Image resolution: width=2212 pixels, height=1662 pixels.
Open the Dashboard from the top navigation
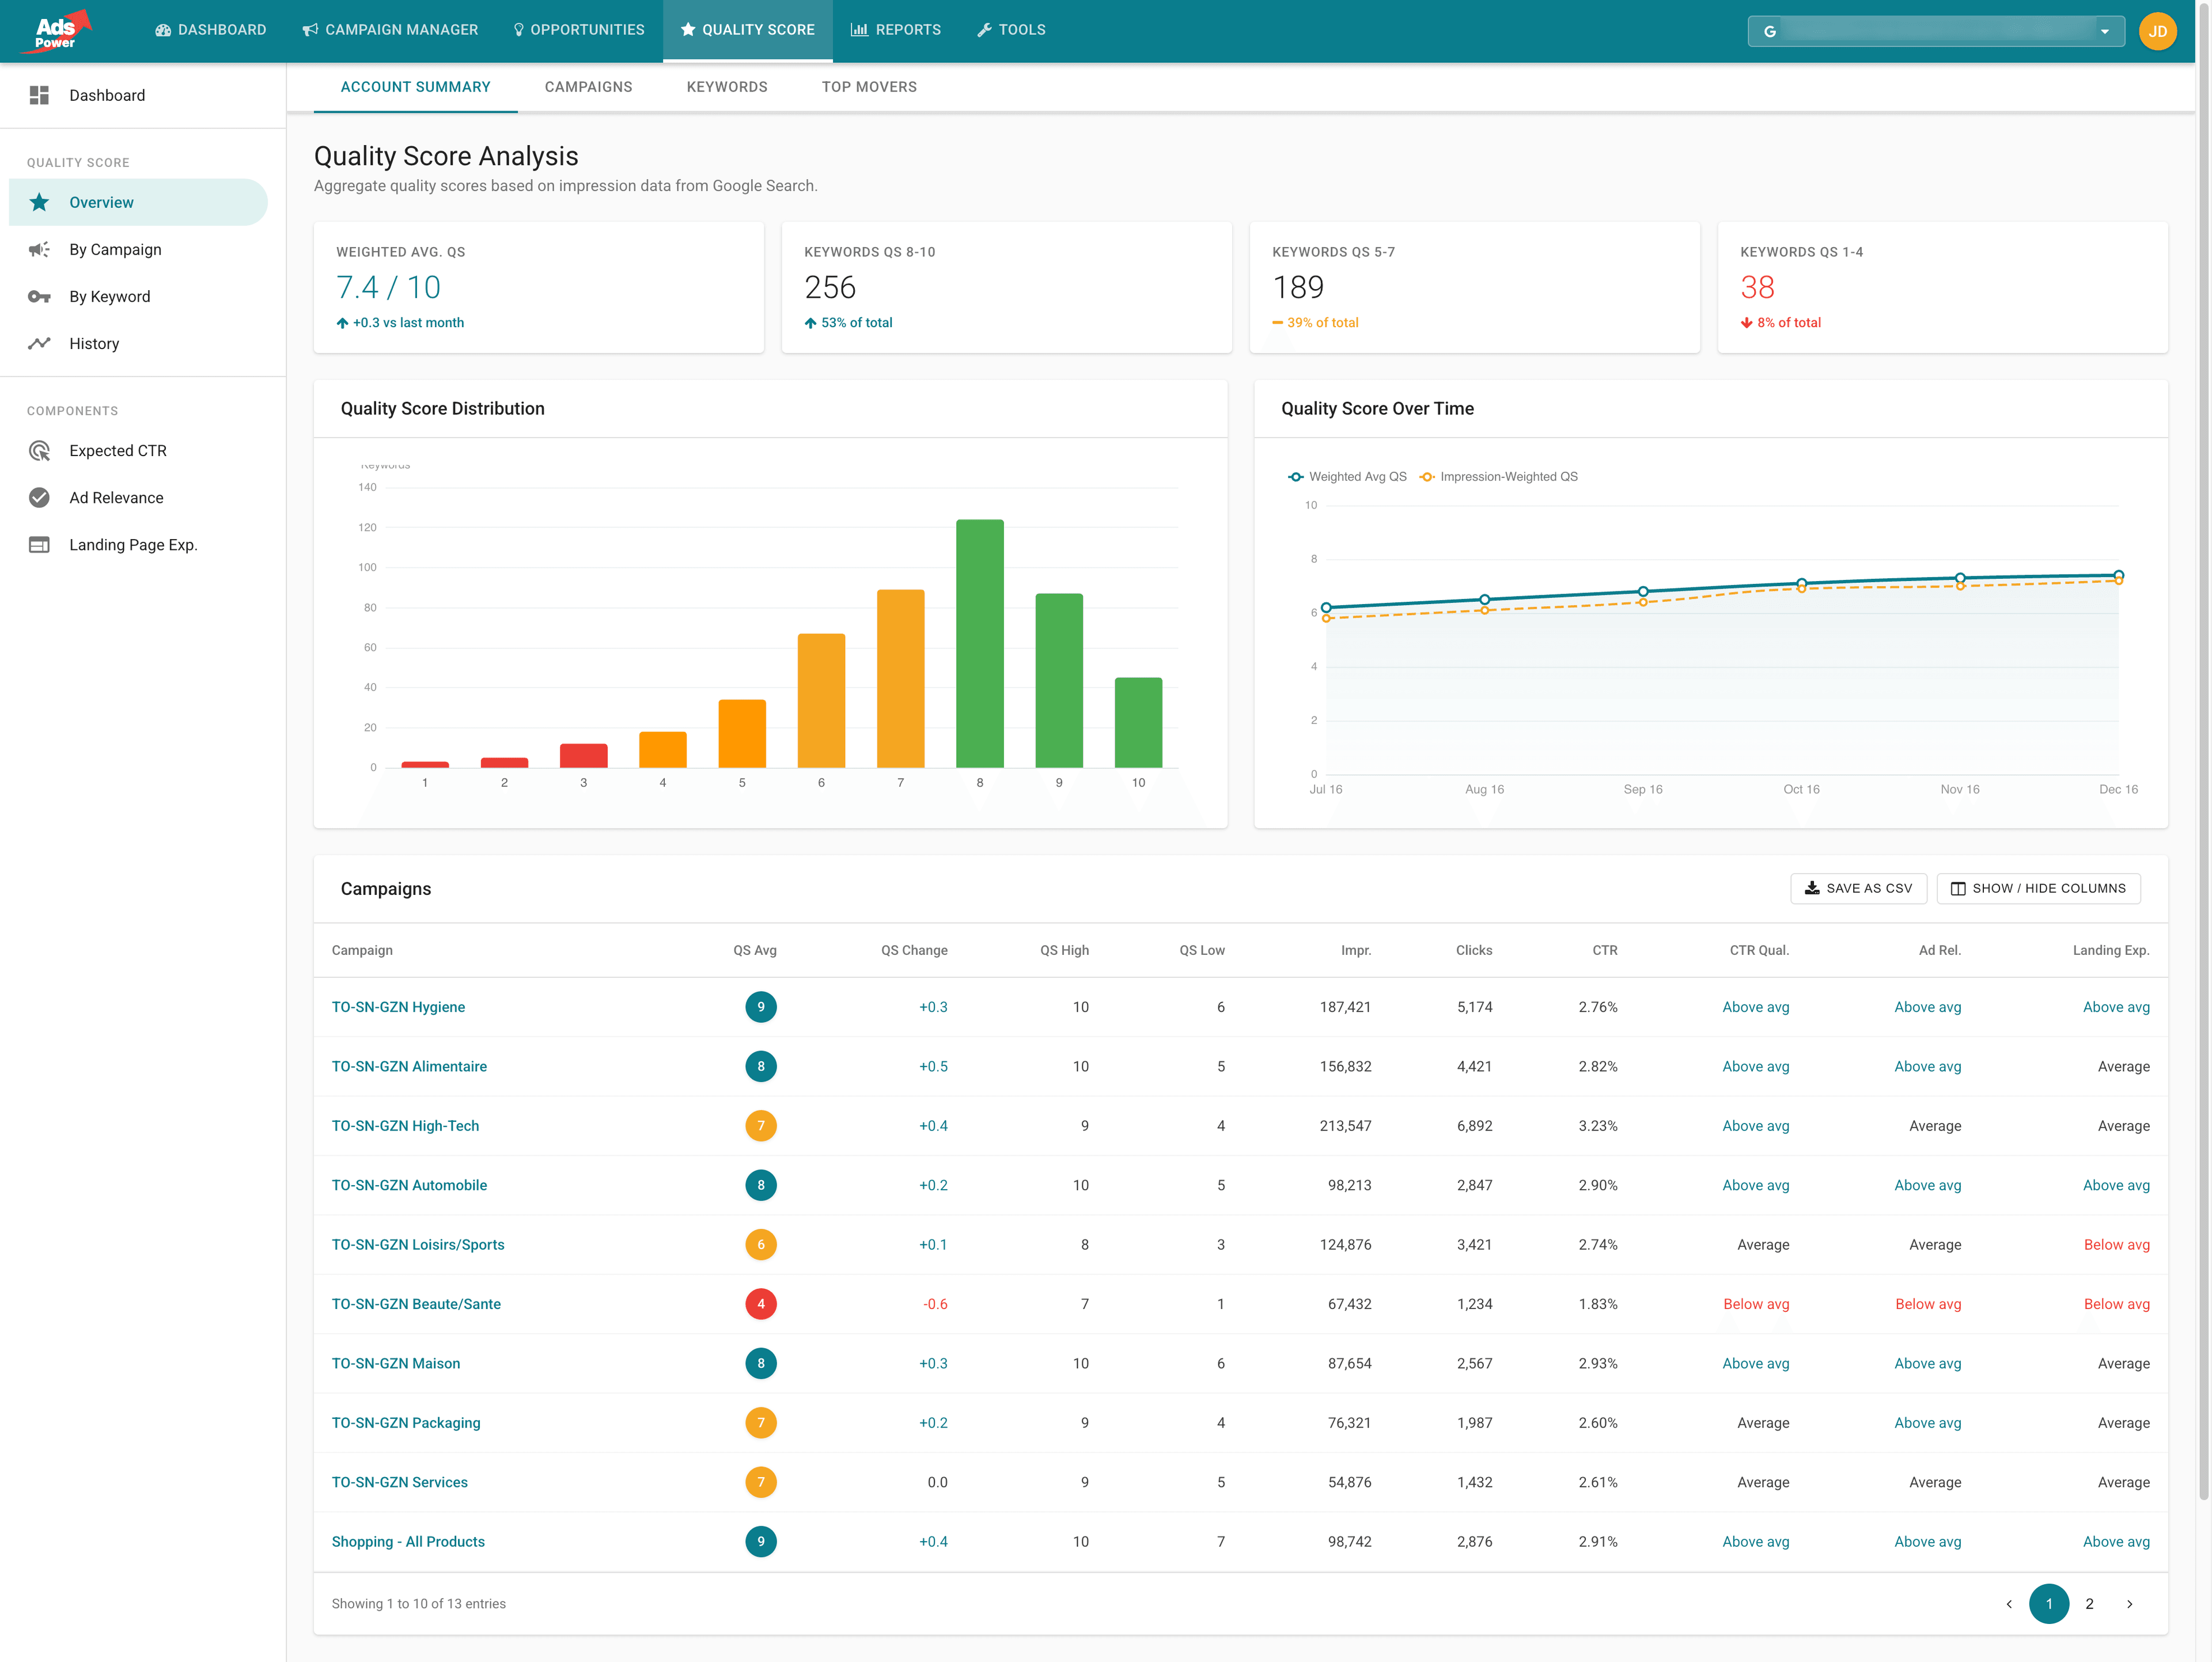tap(210, 30)
